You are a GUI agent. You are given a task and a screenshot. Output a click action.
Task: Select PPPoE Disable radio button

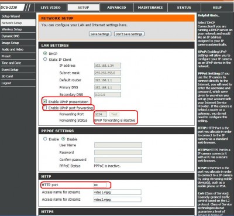coord(63,139)
